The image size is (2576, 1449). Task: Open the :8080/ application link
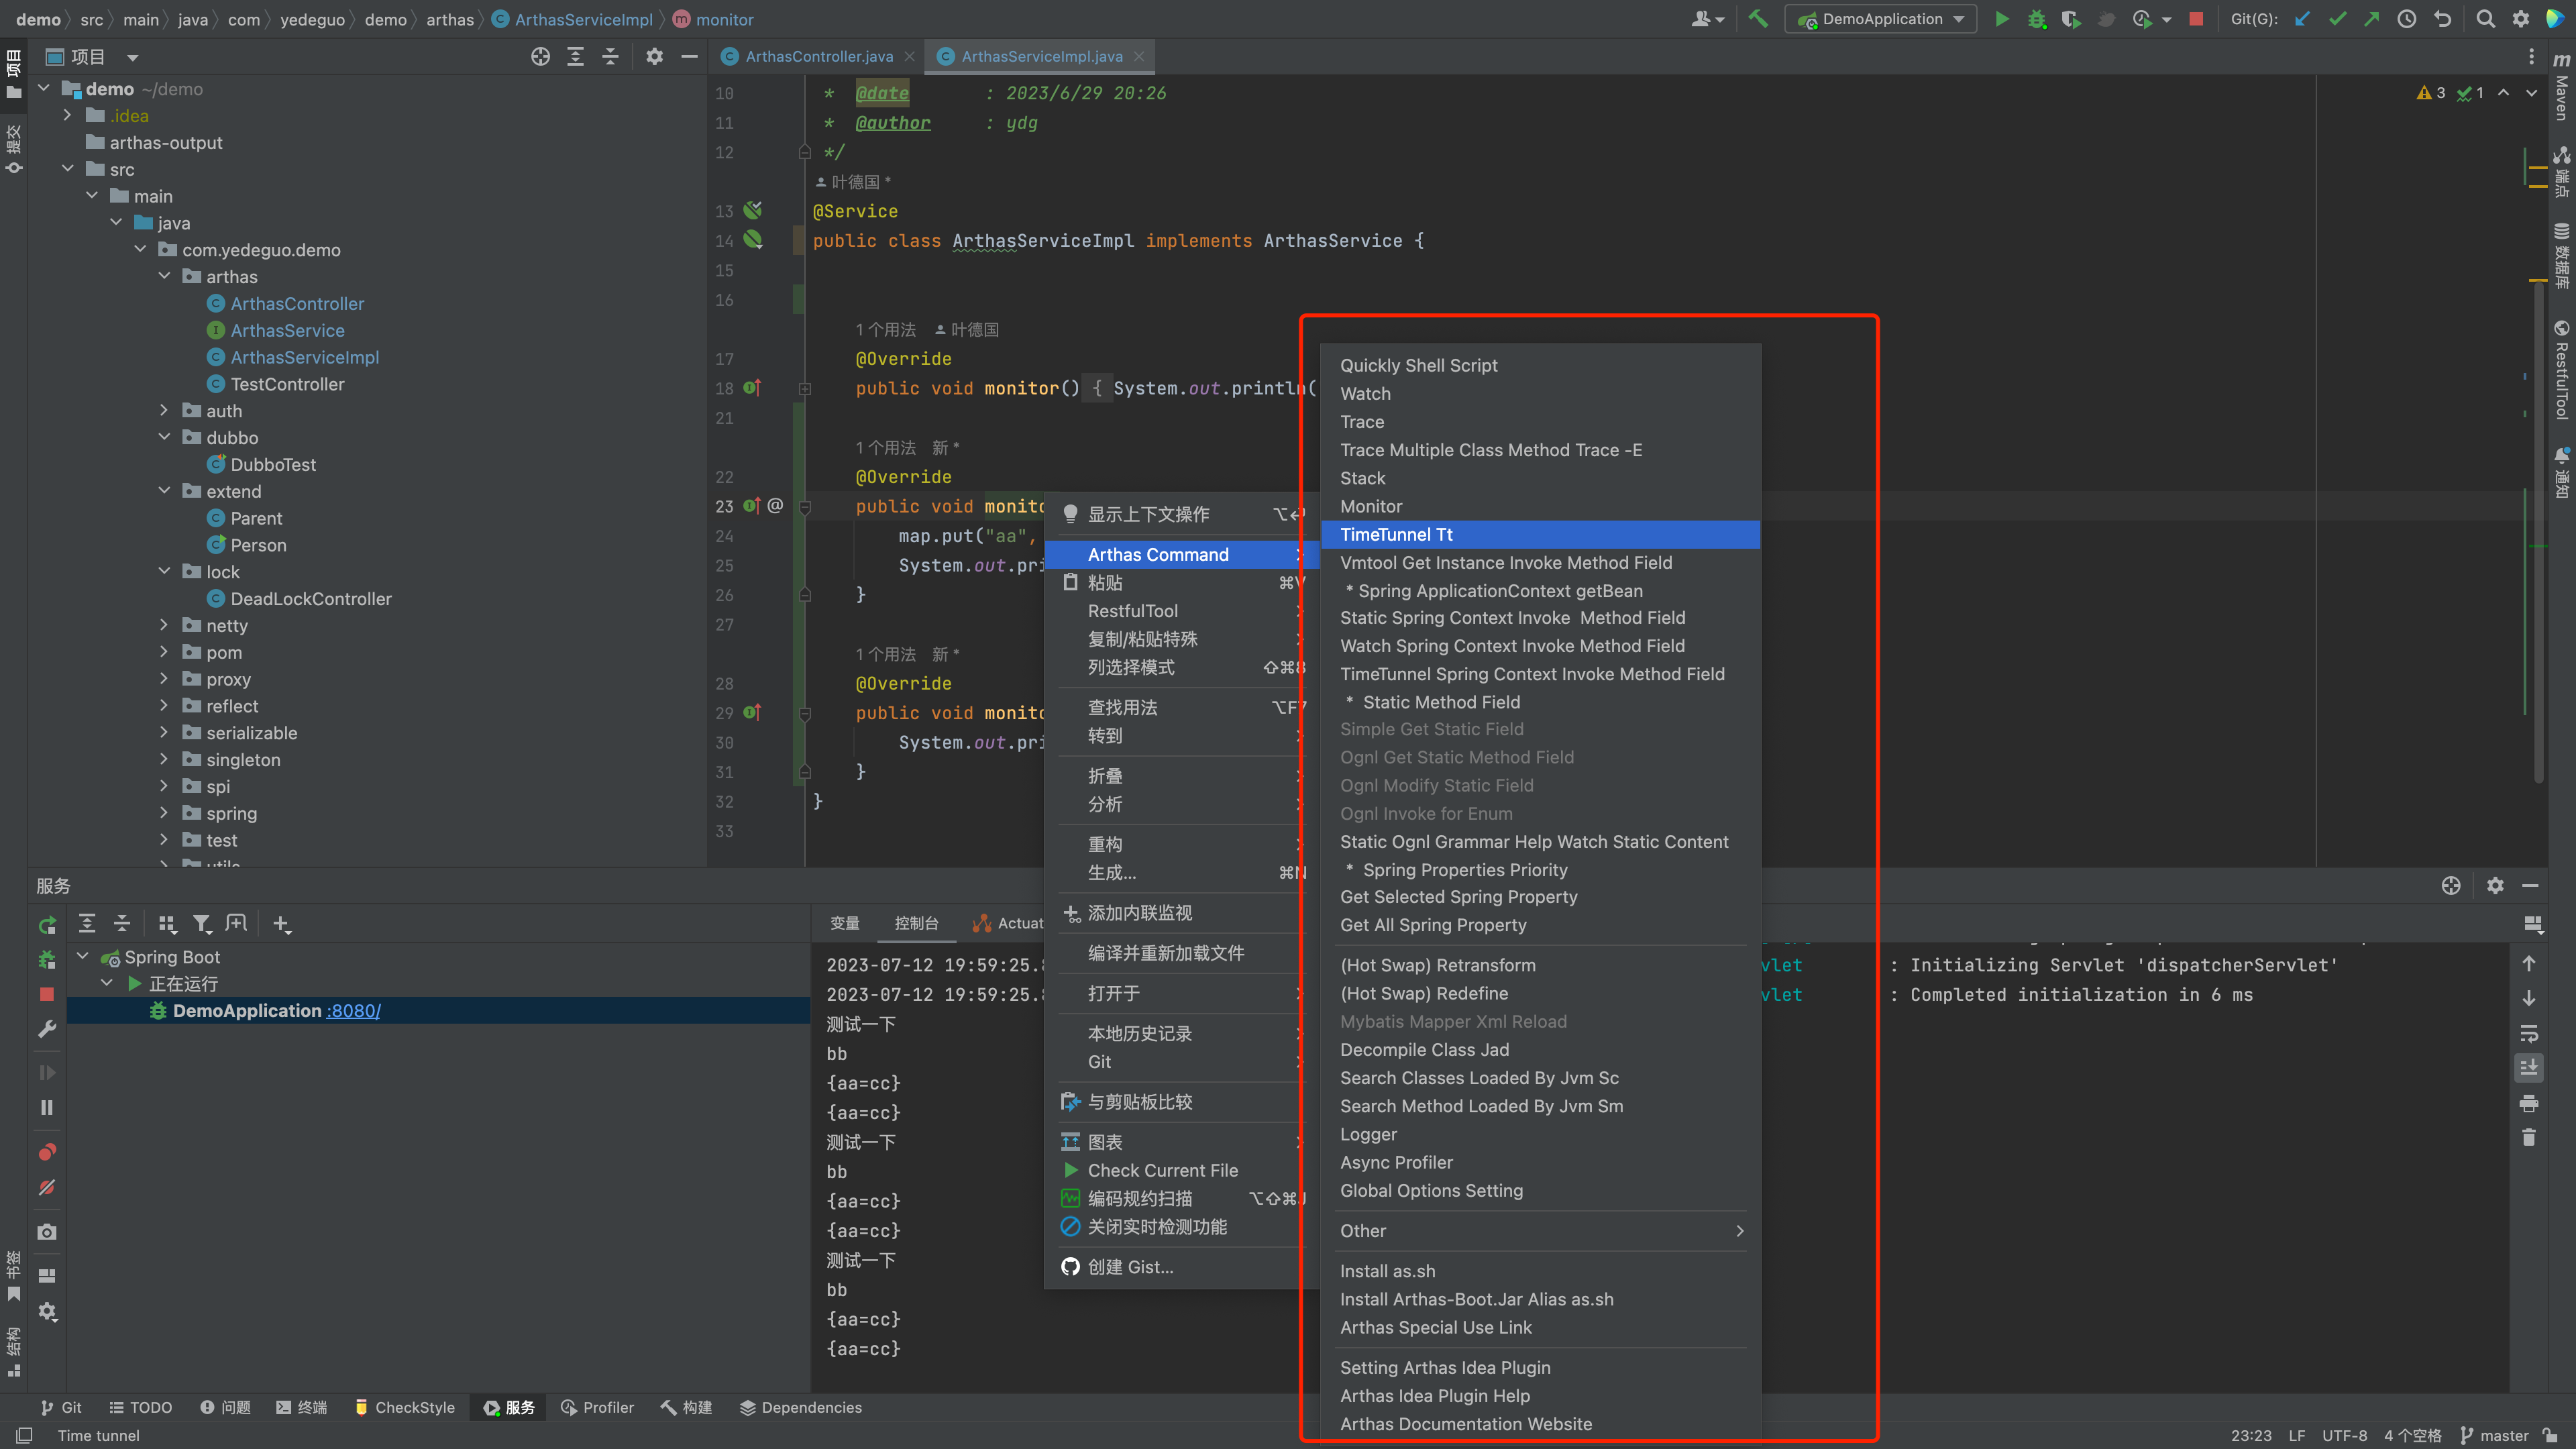tap(353, 1011)
